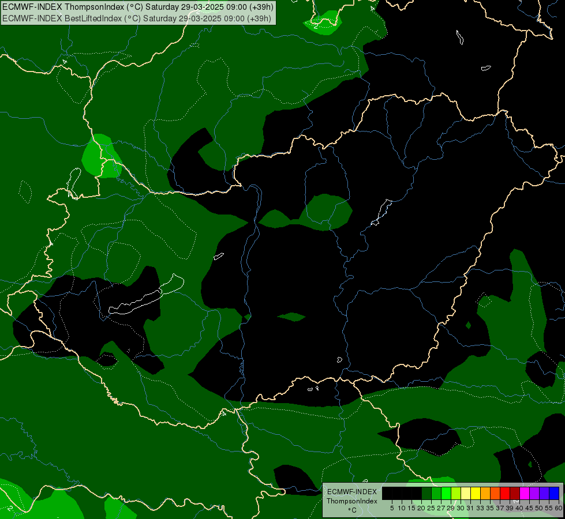This screenshot has height=519, width=565.
Task: Click the 'ThompsonIndex' label in the legend
Action: (352, 501)
